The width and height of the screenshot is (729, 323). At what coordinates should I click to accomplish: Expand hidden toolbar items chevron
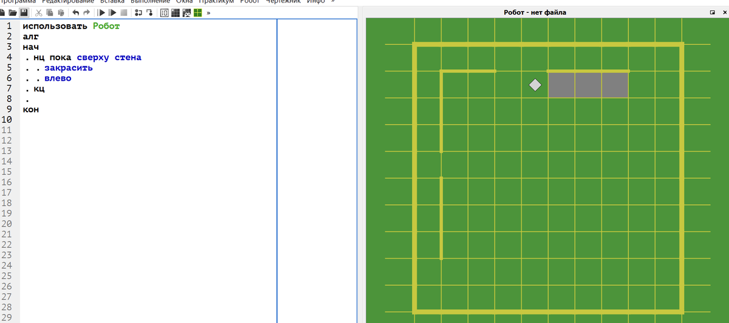(208, 13)
